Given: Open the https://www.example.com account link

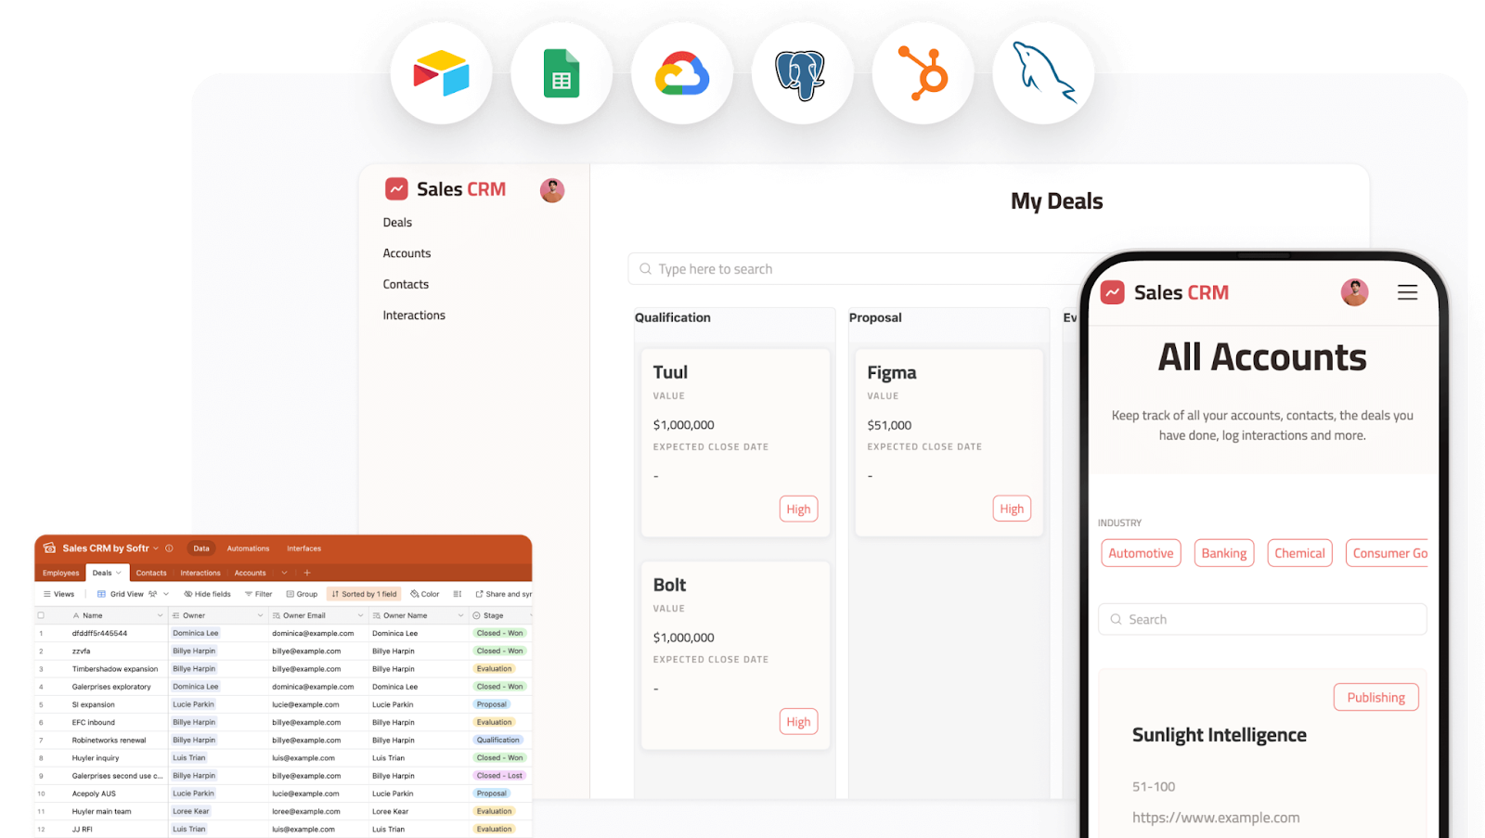Looking at the screenshot, I should (1216, 818).
